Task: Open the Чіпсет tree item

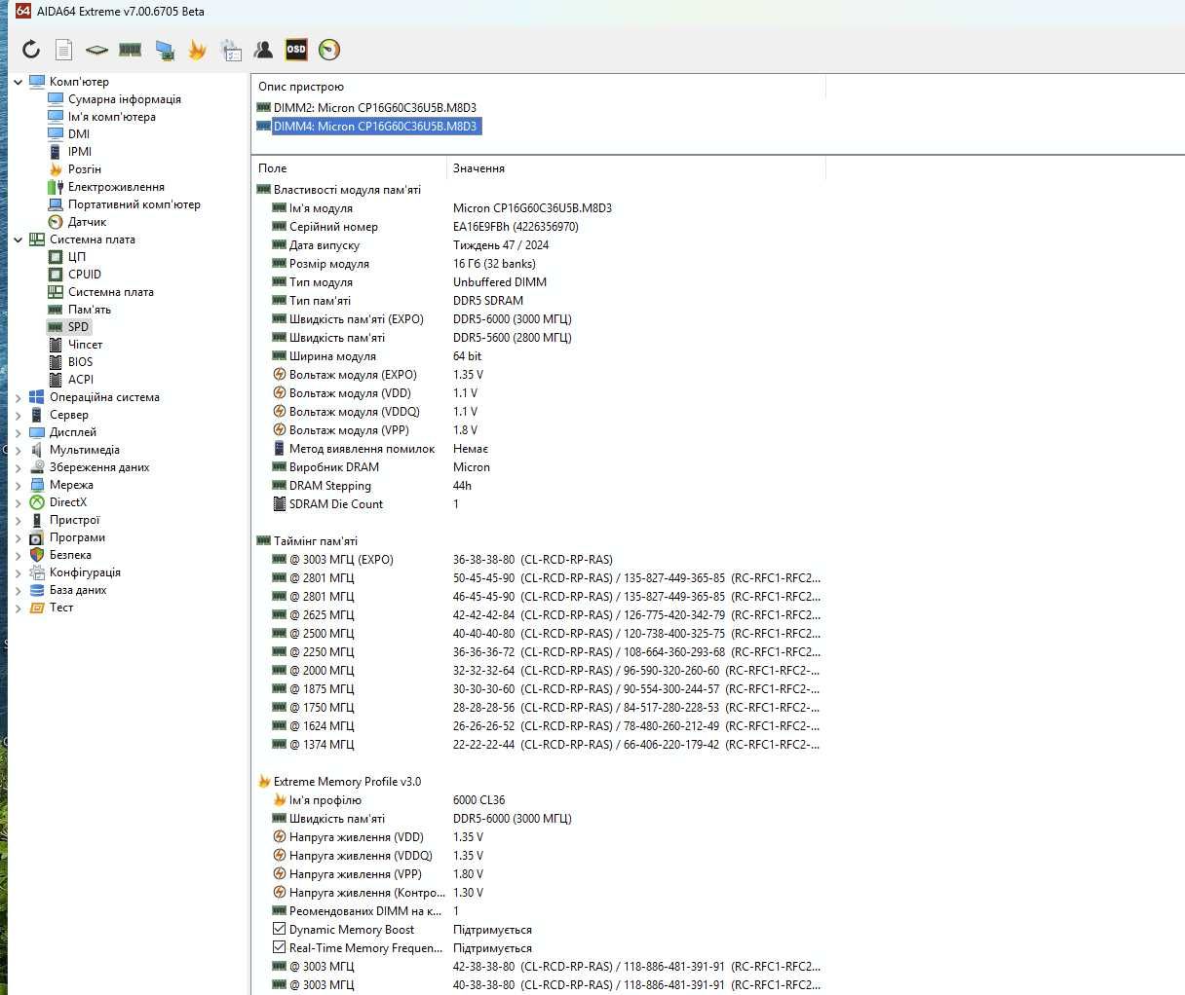Action: [85, 345]
